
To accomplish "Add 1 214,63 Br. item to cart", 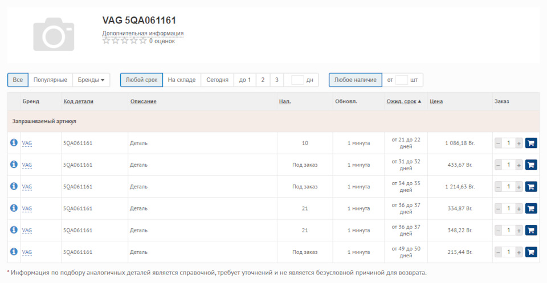I will (531, 186).
